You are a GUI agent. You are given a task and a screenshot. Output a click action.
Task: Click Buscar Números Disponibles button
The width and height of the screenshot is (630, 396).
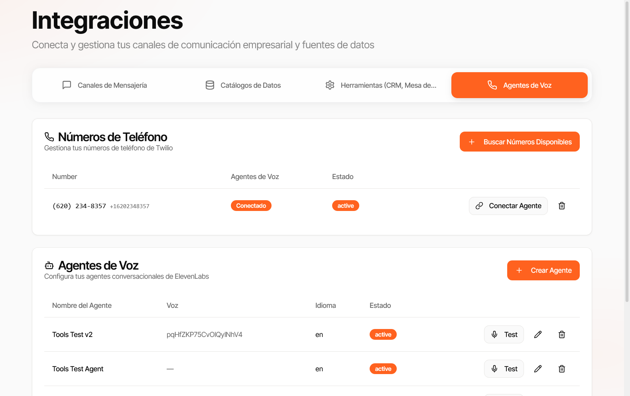coord(520,142)
